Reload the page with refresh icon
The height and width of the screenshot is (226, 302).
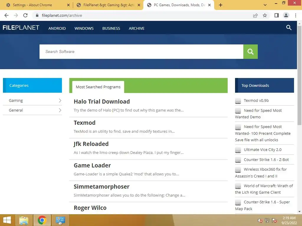point(25,15)
